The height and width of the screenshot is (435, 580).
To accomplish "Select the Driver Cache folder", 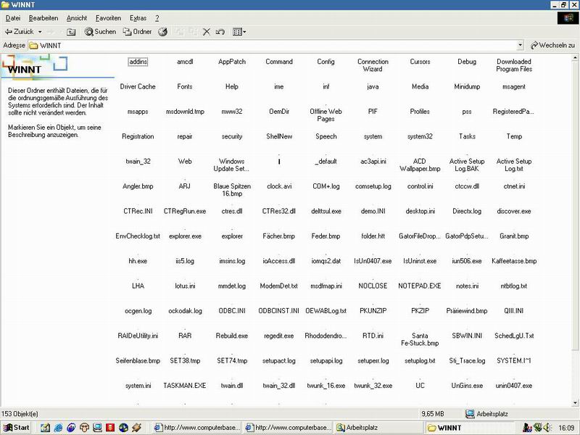I will [138, 86].
